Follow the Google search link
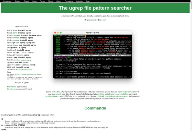The width and height of the screenshot is (192, 131). click(127, 92)
